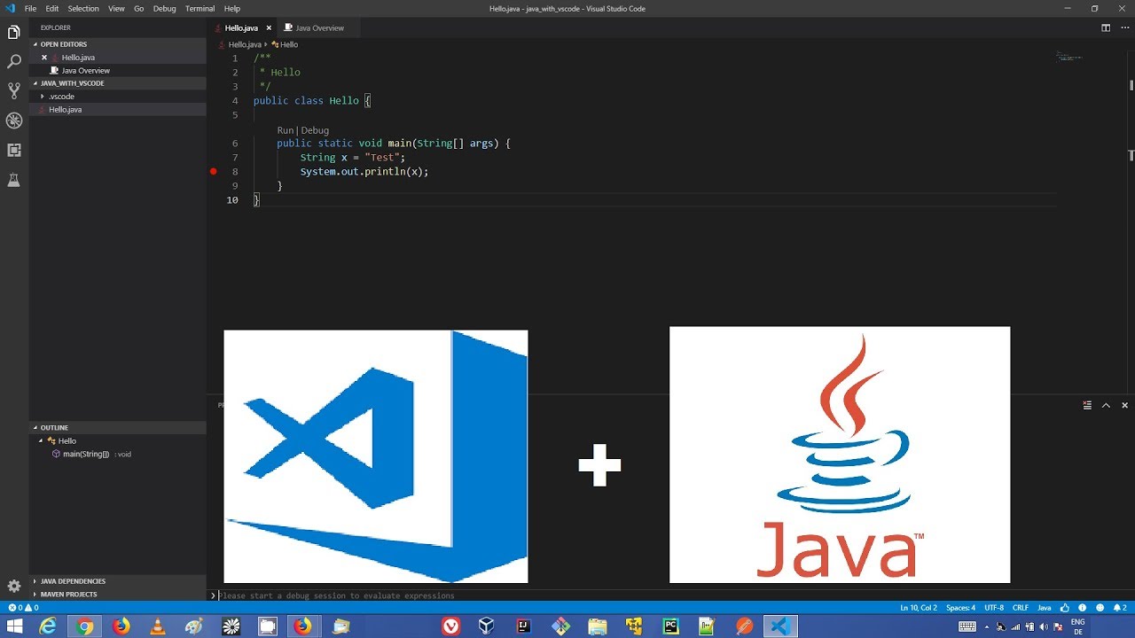
Task: Click Ln 10, Col 2 in status bar
Action: coord(919,608)
